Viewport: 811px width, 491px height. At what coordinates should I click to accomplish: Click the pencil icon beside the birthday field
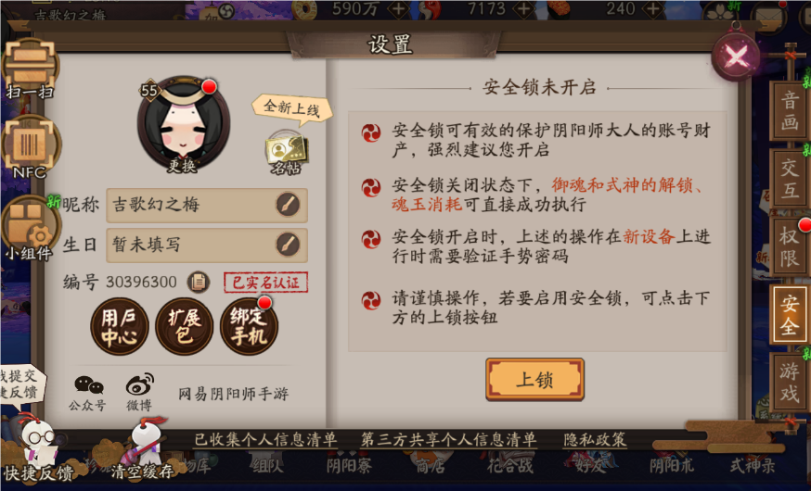tap(288, 245)
